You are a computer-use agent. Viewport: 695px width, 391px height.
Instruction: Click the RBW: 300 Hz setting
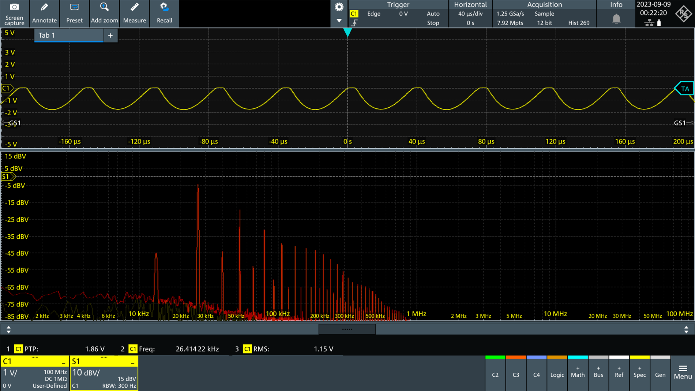tap(119, 386)
